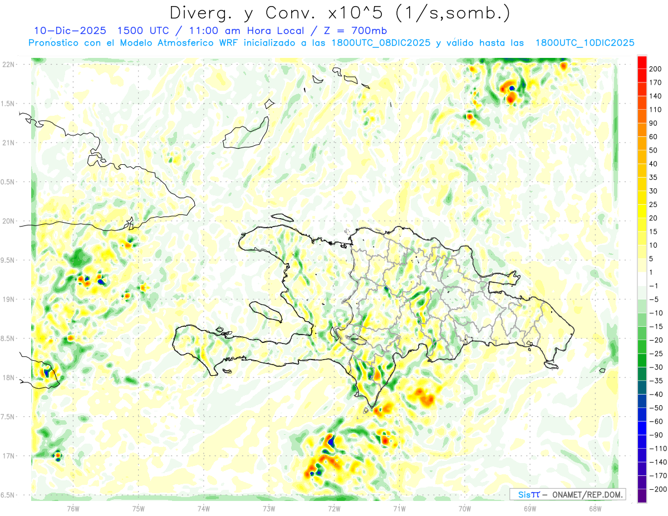
Task: Click the 1.5N latitude label
Action: point(8,104)
